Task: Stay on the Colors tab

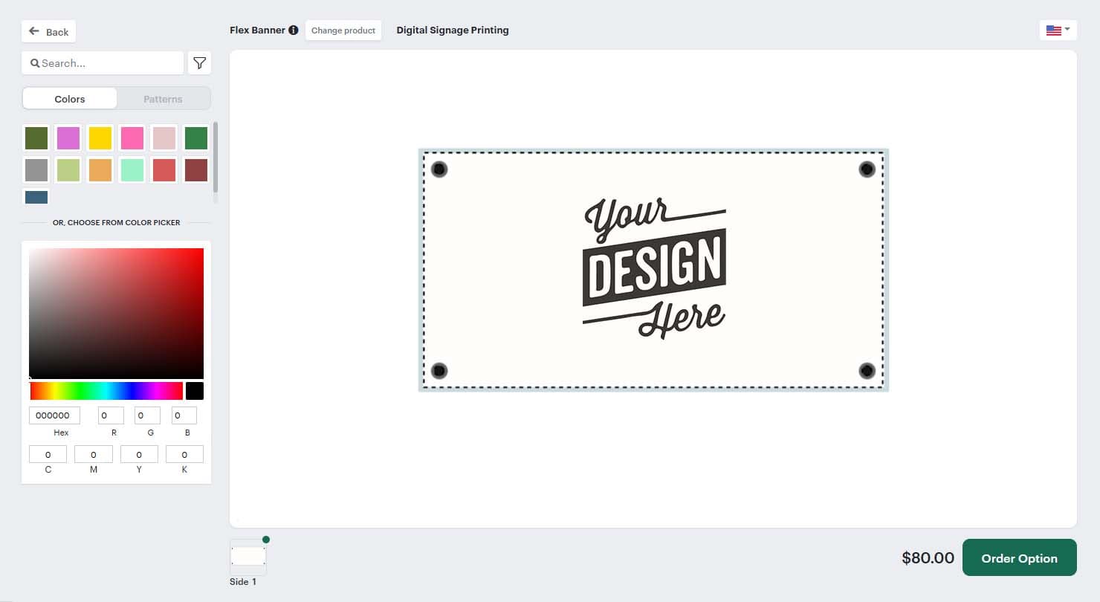Action: pos(69,98)
